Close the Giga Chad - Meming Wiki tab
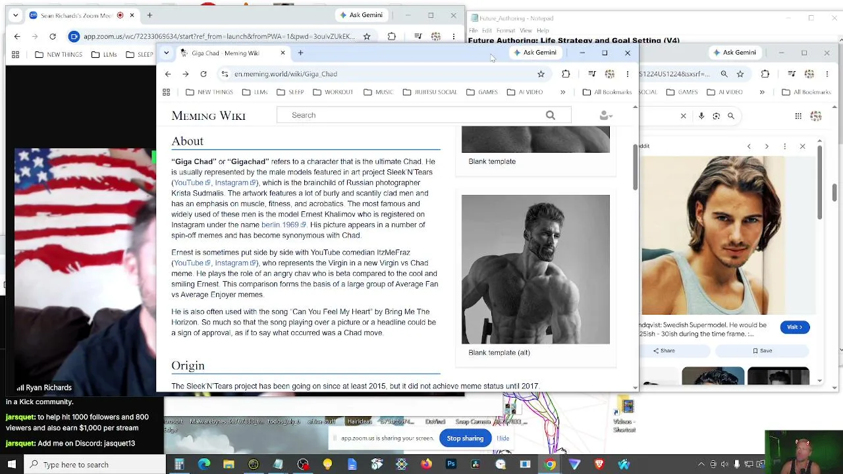This screenshot has width=843, height=474. pos(283,53)
